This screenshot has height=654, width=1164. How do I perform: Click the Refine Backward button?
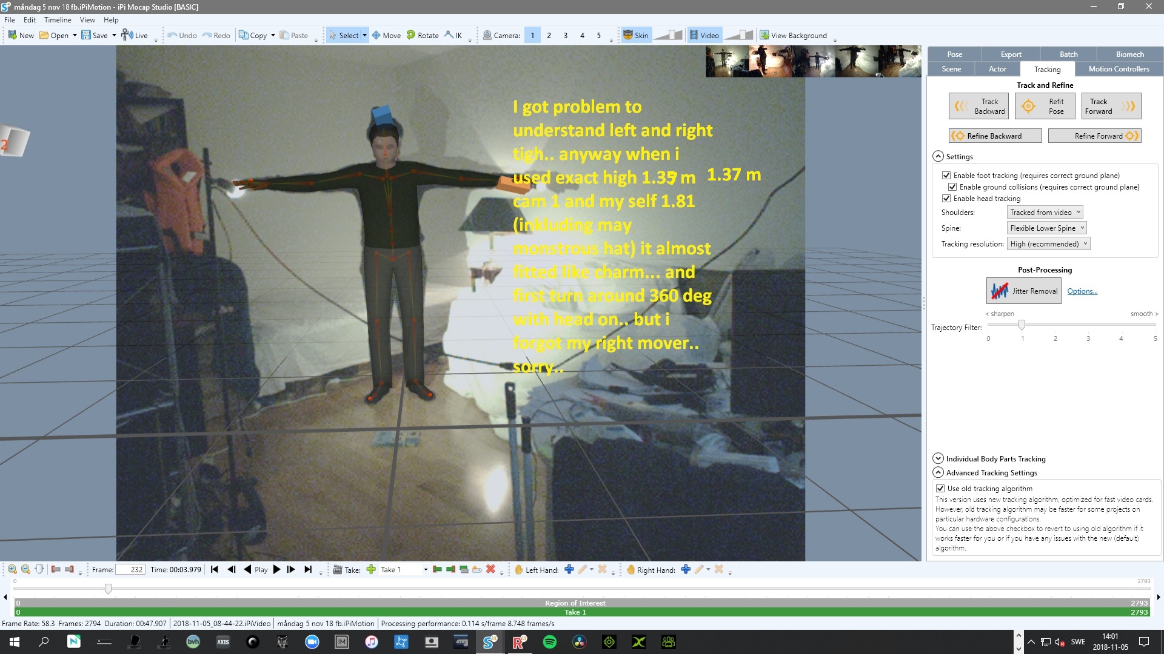pos(995,136)
